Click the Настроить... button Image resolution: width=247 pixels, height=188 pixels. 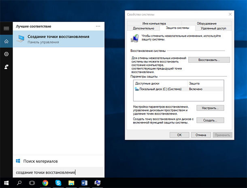tap(210, 108)
